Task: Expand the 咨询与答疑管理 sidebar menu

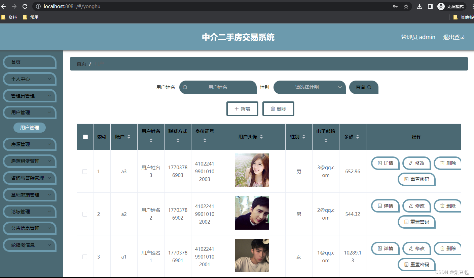Action: (x=30, y=178)
